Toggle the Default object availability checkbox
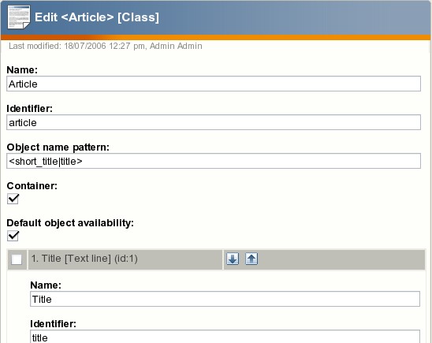The width and height of the screenshot is (432, 343). click(13, 236)
